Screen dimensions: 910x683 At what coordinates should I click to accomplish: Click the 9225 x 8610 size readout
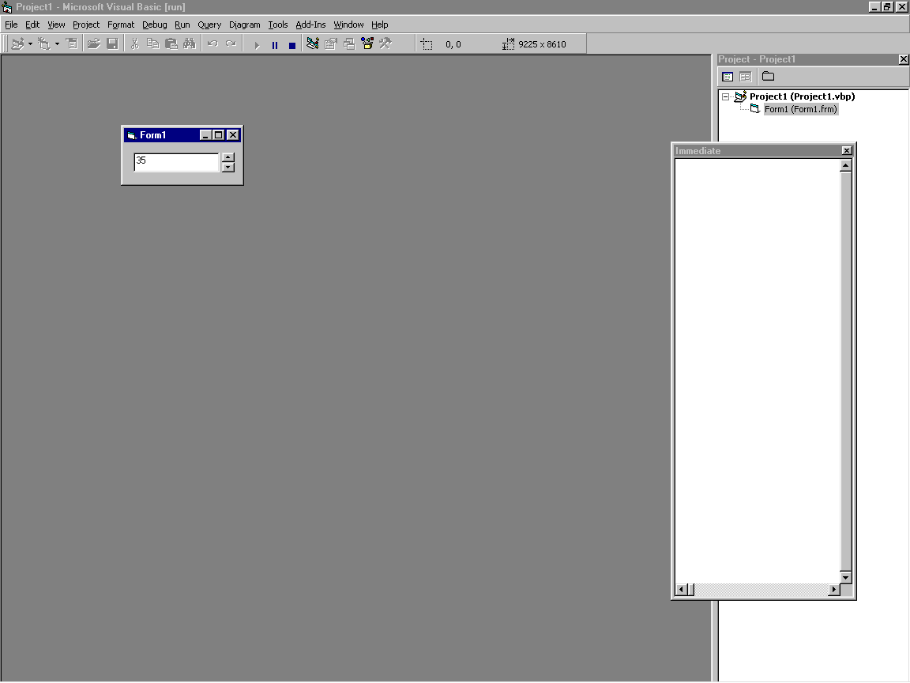[542, 44]
